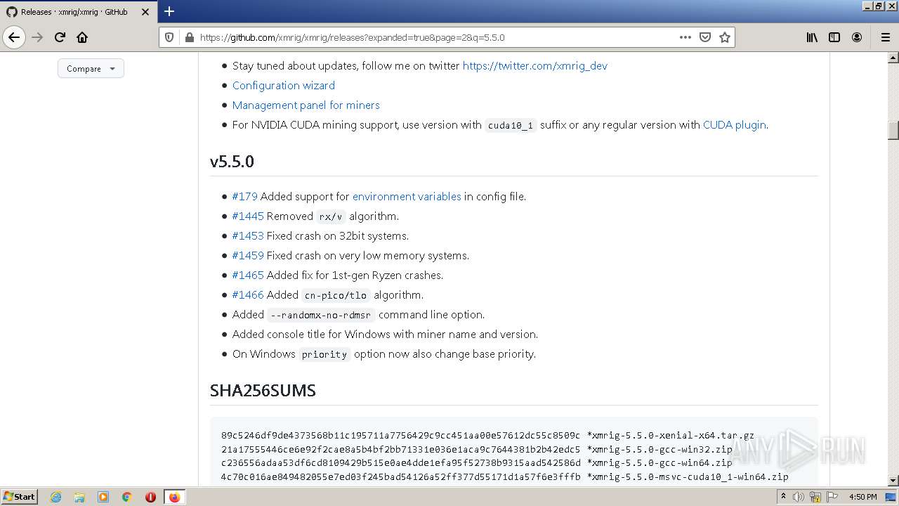Screen dimensions: 899x506
Task: Follow the CUDA plugin link
Action: pyautogui.click(x=734, y=124)
